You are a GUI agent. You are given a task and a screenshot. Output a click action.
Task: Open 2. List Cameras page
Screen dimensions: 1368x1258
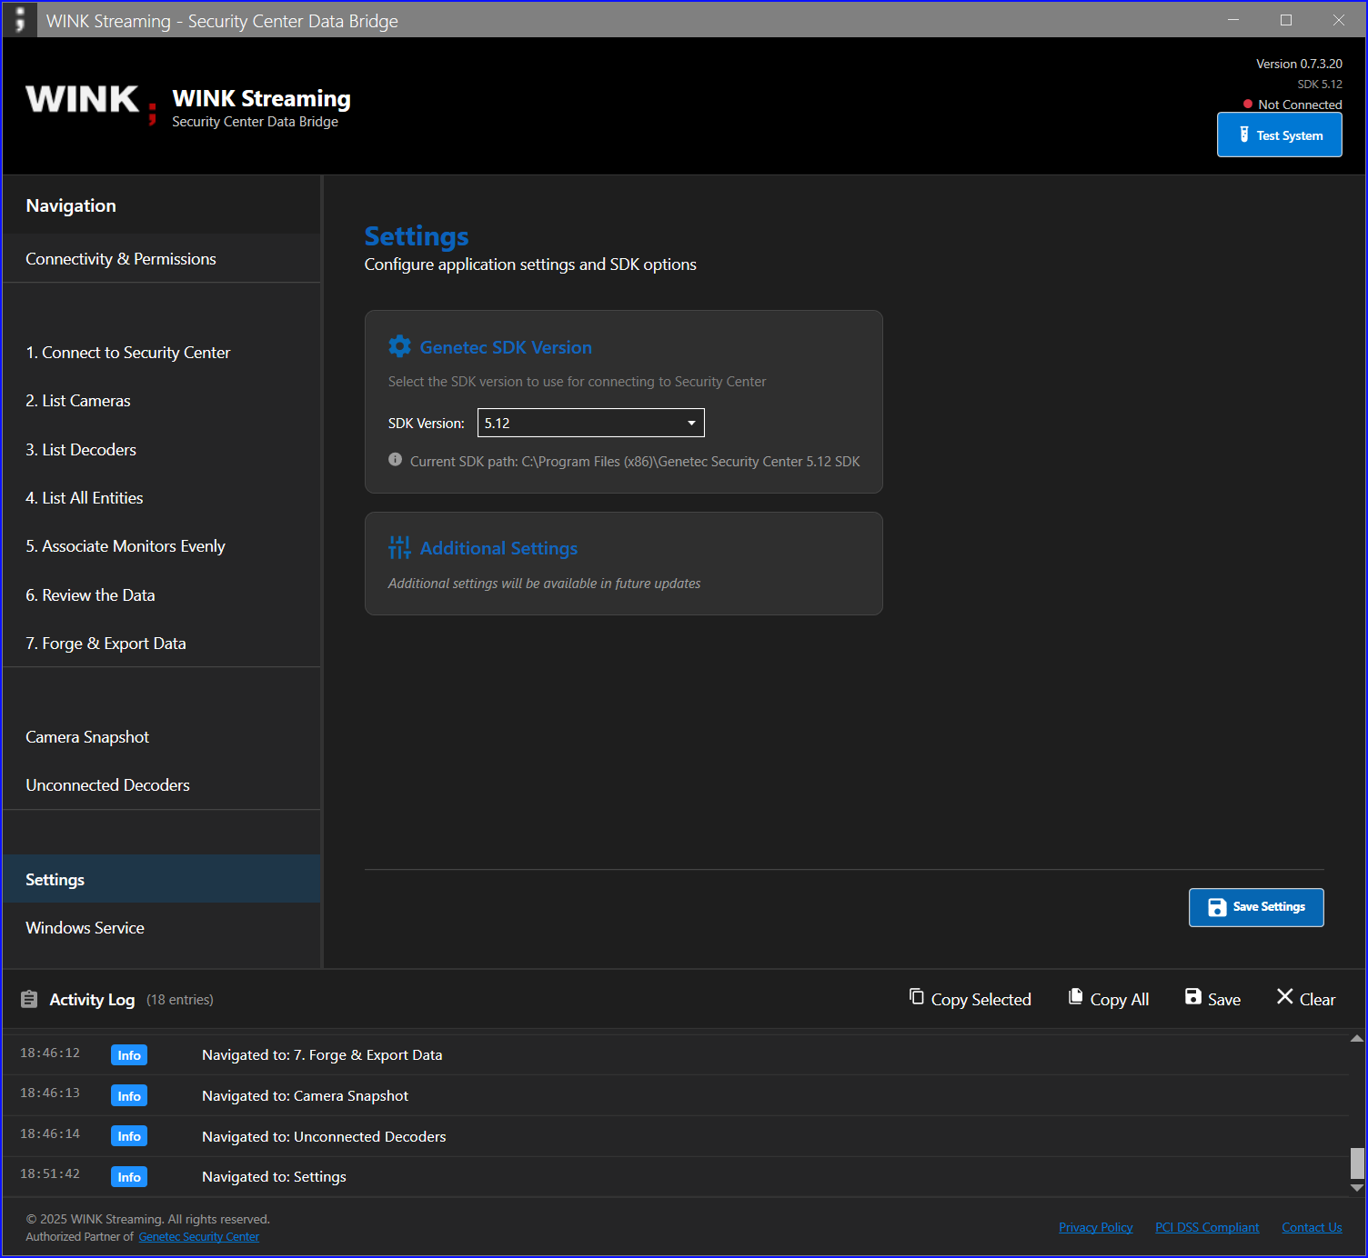tap(161, 401)
